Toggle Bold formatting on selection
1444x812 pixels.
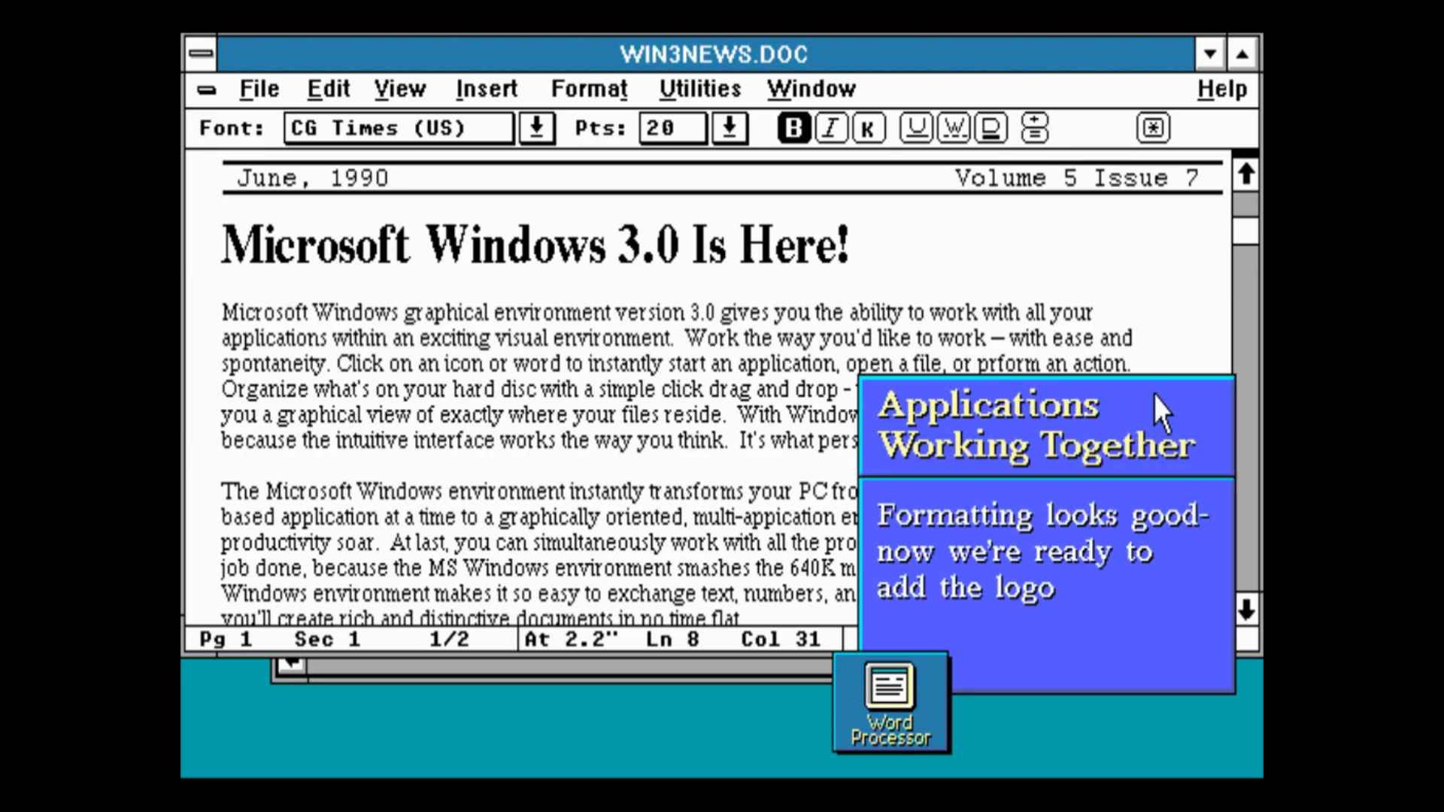793,127
